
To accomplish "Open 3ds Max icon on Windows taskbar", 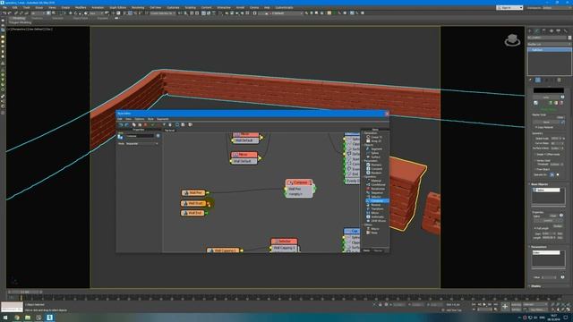I will point(50,318).
